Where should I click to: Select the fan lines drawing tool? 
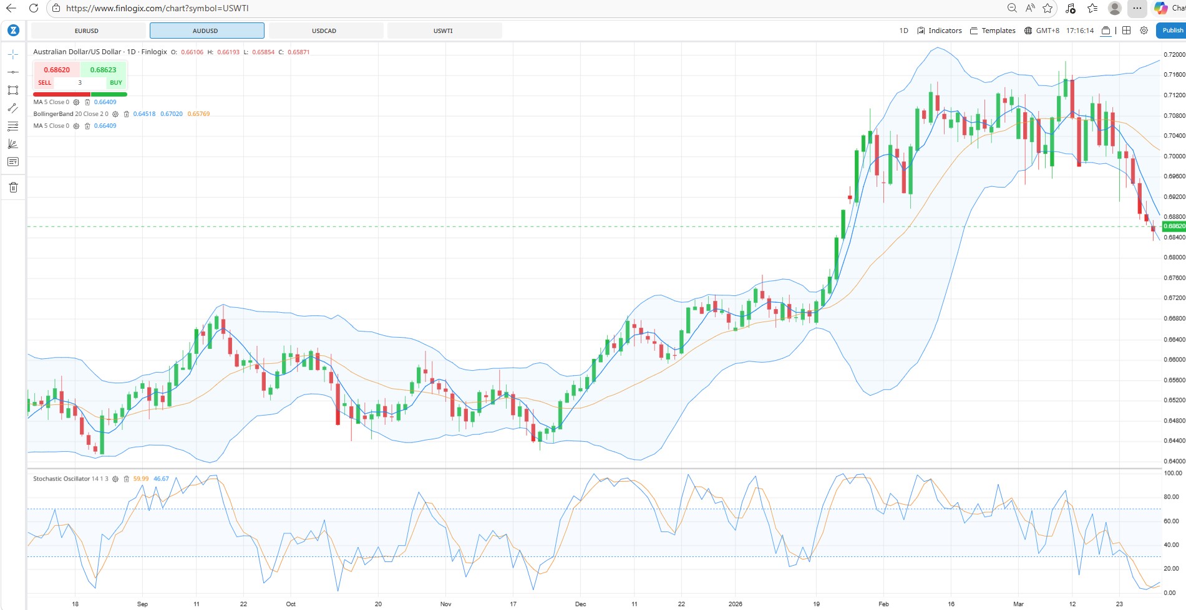(x=13, y=144)
